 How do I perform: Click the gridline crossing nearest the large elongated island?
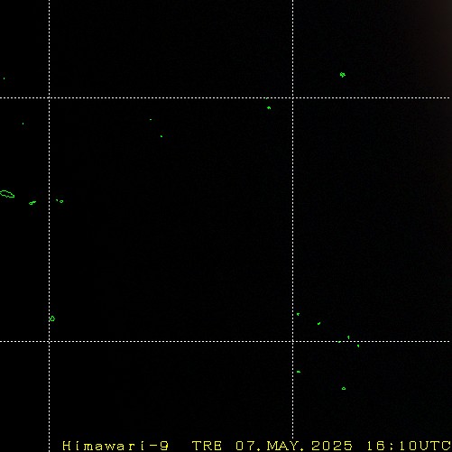pyautogui.click(x=50, y=97)
